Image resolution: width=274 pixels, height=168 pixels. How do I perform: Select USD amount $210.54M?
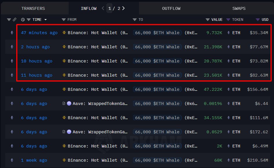257,160
